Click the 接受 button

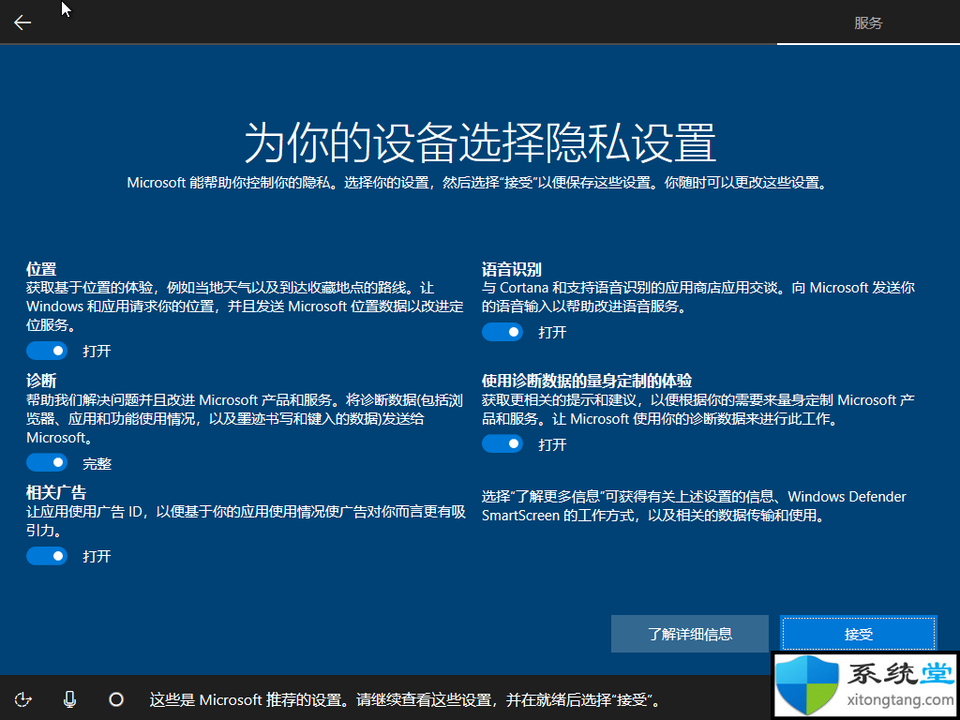[859, 634]
